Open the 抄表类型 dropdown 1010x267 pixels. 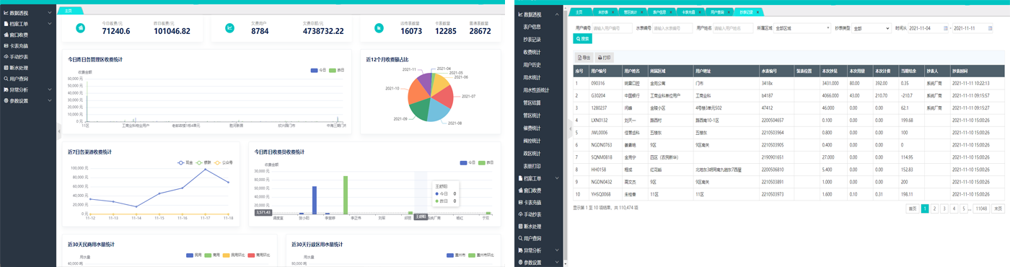pos(871,28)
